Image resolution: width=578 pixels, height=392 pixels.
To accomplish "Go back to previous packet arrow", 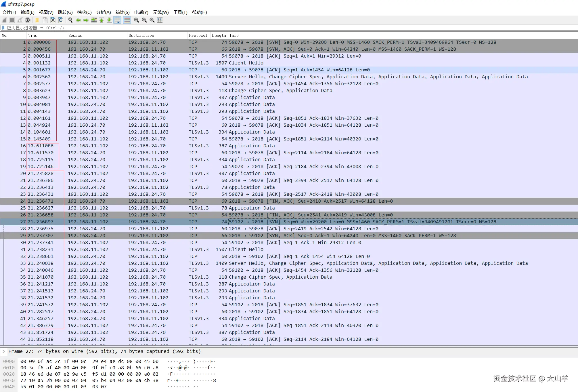I will (78, 20).
